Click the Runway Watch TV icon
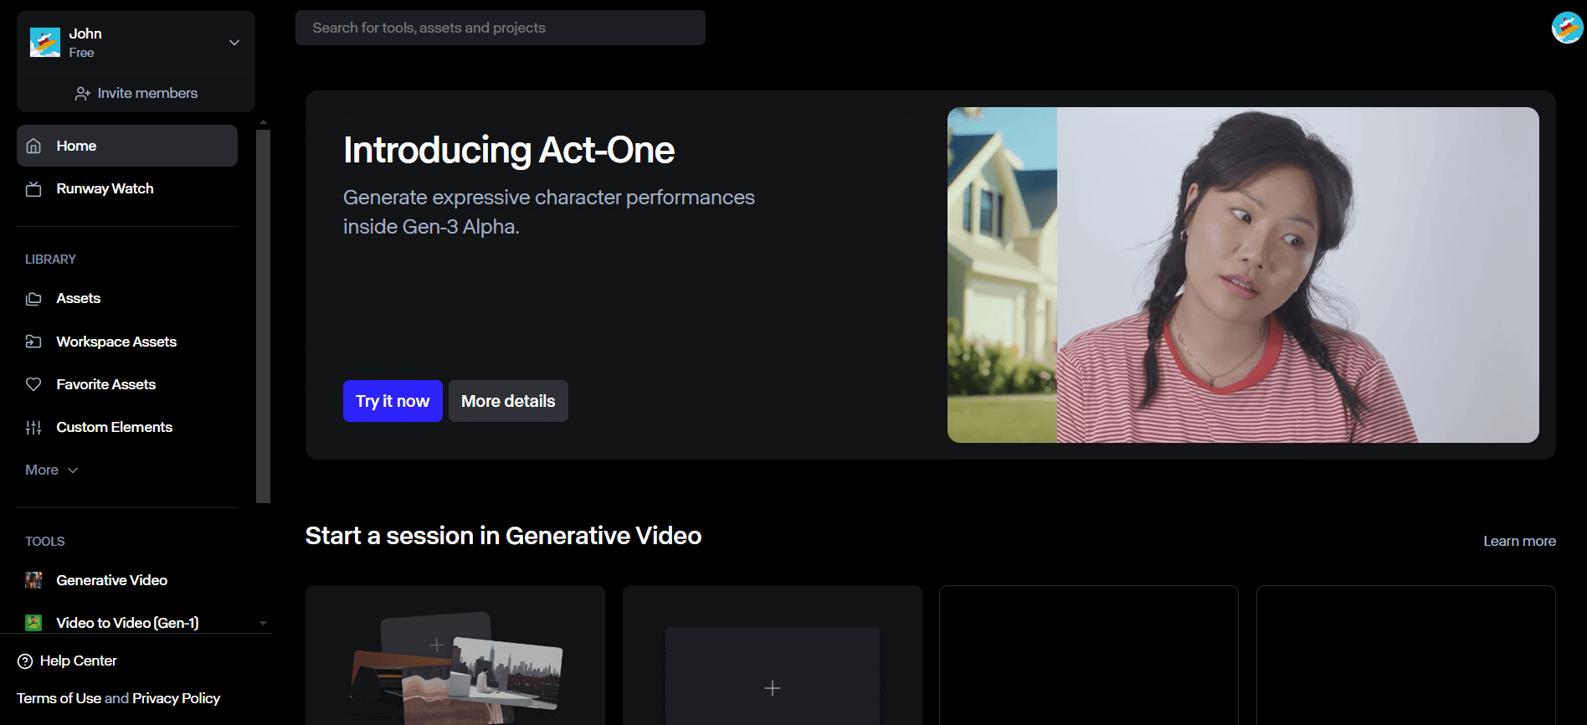 pyautogui.click(x=33, y=189)
